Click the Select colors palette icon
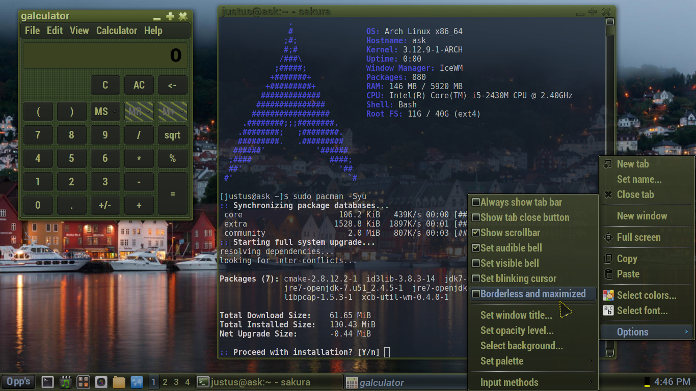Image resolution: width=696 pixels, height=391 pixels. click(x=608, y=295)
